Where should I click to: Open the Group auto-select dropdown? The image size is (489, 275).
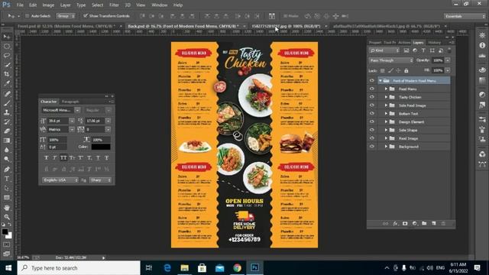[66, 16]
